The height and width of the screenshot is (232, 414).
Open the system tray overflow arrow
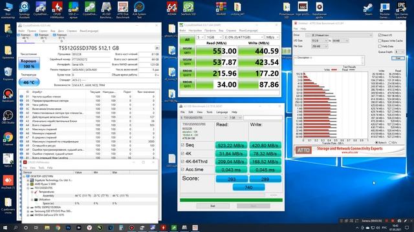tap(357, 227)
